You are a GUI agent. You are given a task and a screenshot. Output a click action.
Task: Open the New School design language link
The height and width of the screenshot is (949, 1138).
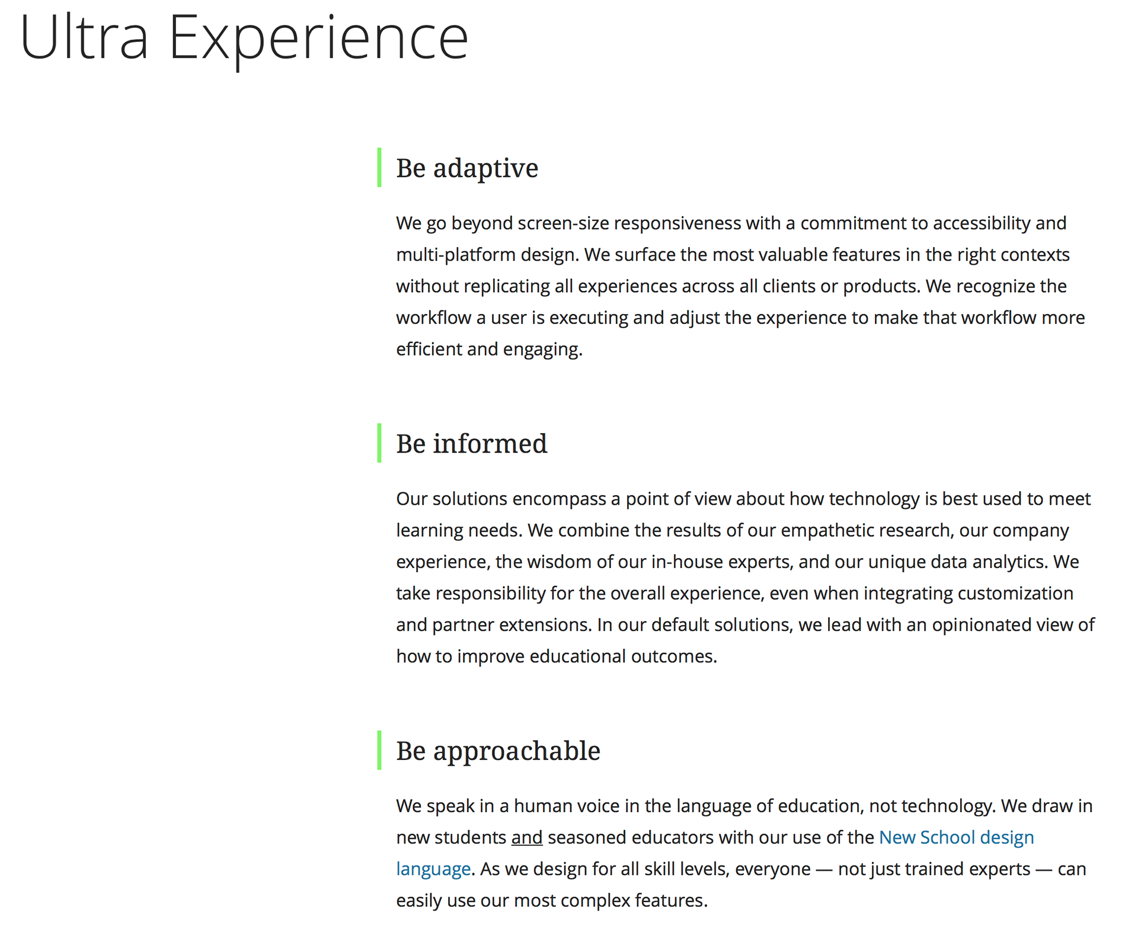click(x=956, y=838)
